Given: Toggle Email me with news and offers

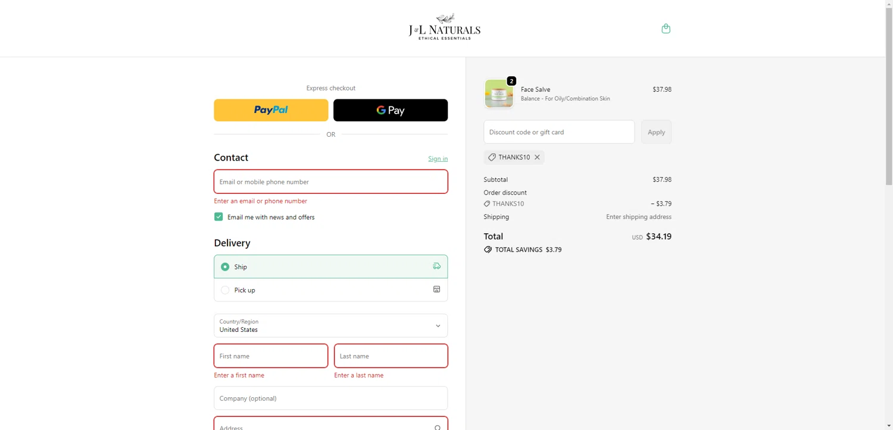Looking at the screenshot, I should pyautogui.click(x=218, y=217).
